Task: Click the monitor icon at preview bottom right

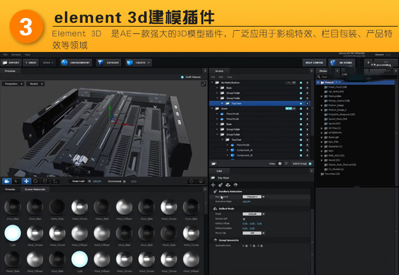Action: click(x=201, y=182)
